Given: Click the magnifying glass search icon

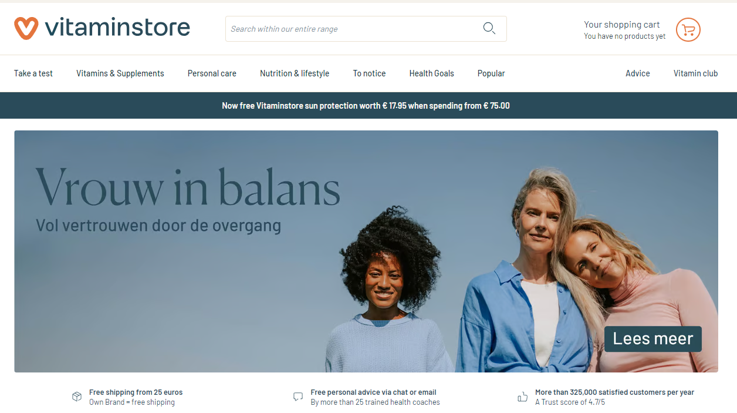Looking at the screenshot, I should click(489, 28).
